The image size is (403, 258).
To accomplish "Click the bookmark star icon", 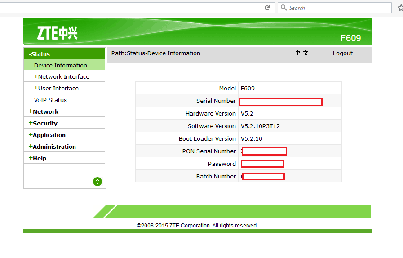I will (400, 8).
